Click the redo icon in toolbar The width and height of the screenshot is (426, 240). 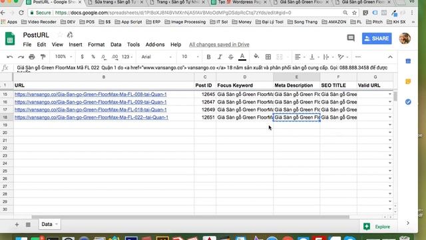tap(21, 57)
